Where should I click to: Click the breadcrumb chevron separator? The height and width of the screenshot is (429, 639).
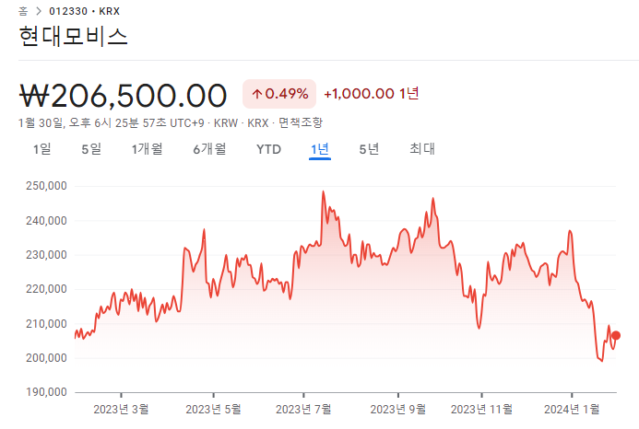point(39,11)
